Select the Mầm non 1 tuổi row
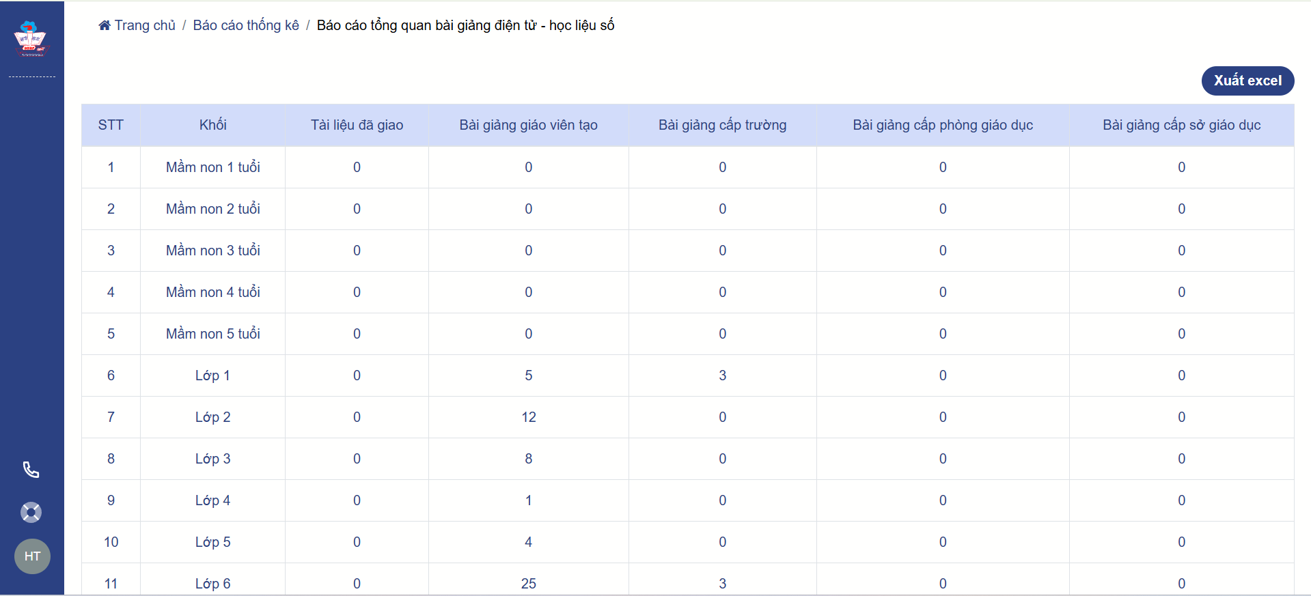Screen dimensions: 1311x596 (x=212, y=167)
